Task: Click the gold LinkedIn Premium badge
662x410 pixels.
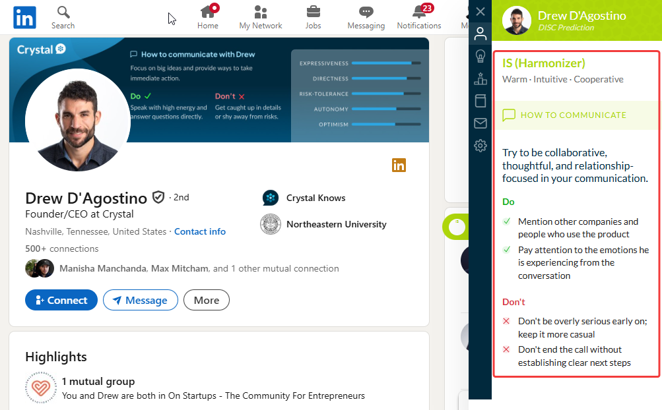Action: 399,165
